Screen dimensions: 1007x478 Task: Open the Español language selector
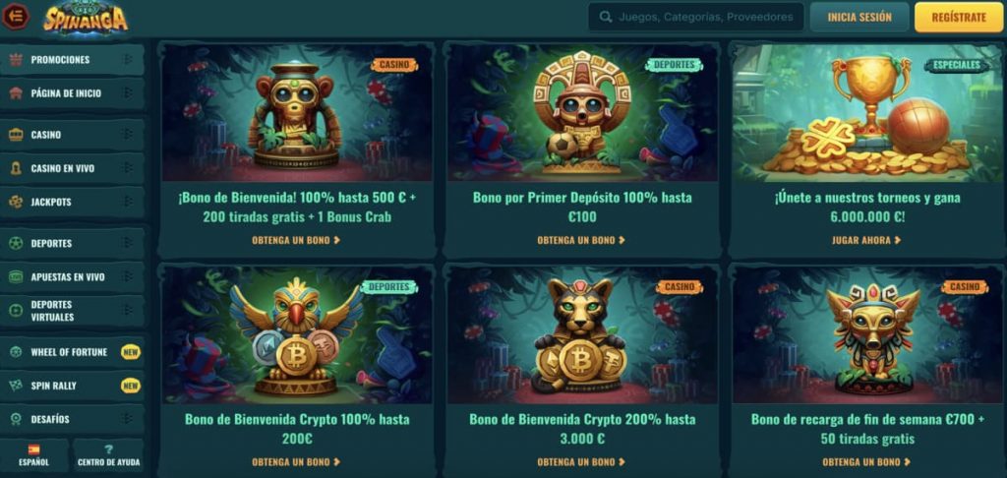pyautogui.click(x=34, y=455)
